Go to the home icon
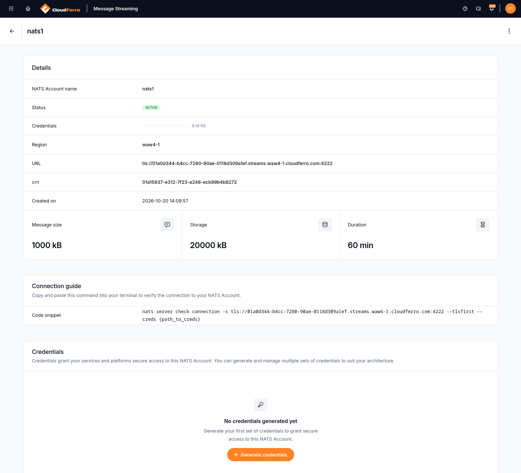 click(x=28, y=8)
